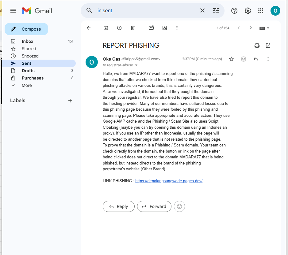Open the email in a new window
Image resolution: width=288 pixels, height=255 pixels.
[x=268, y=45]
